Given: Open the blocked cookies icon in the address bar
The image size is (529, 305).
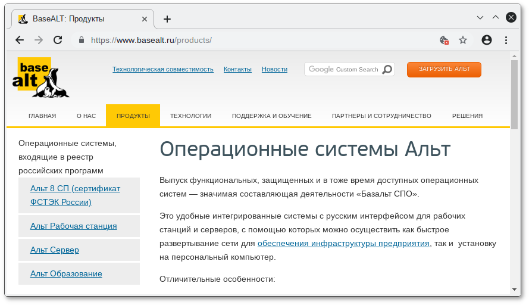Looking at the screenshot, I should click(x=444, y=41).
